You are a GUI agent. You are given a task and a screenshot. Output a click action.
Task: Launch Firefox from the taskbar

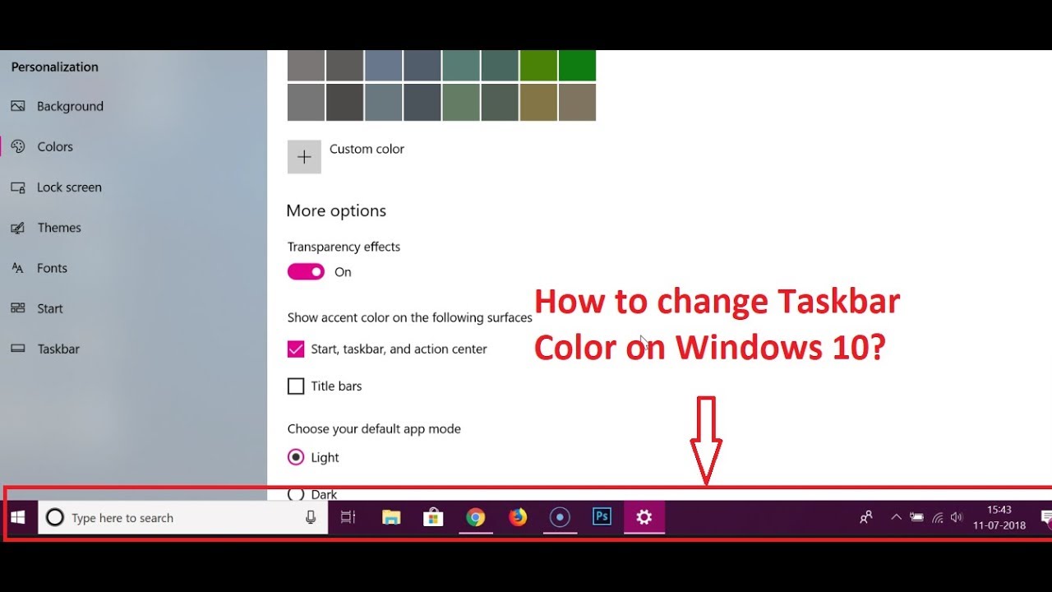click(x=518, y=518)
